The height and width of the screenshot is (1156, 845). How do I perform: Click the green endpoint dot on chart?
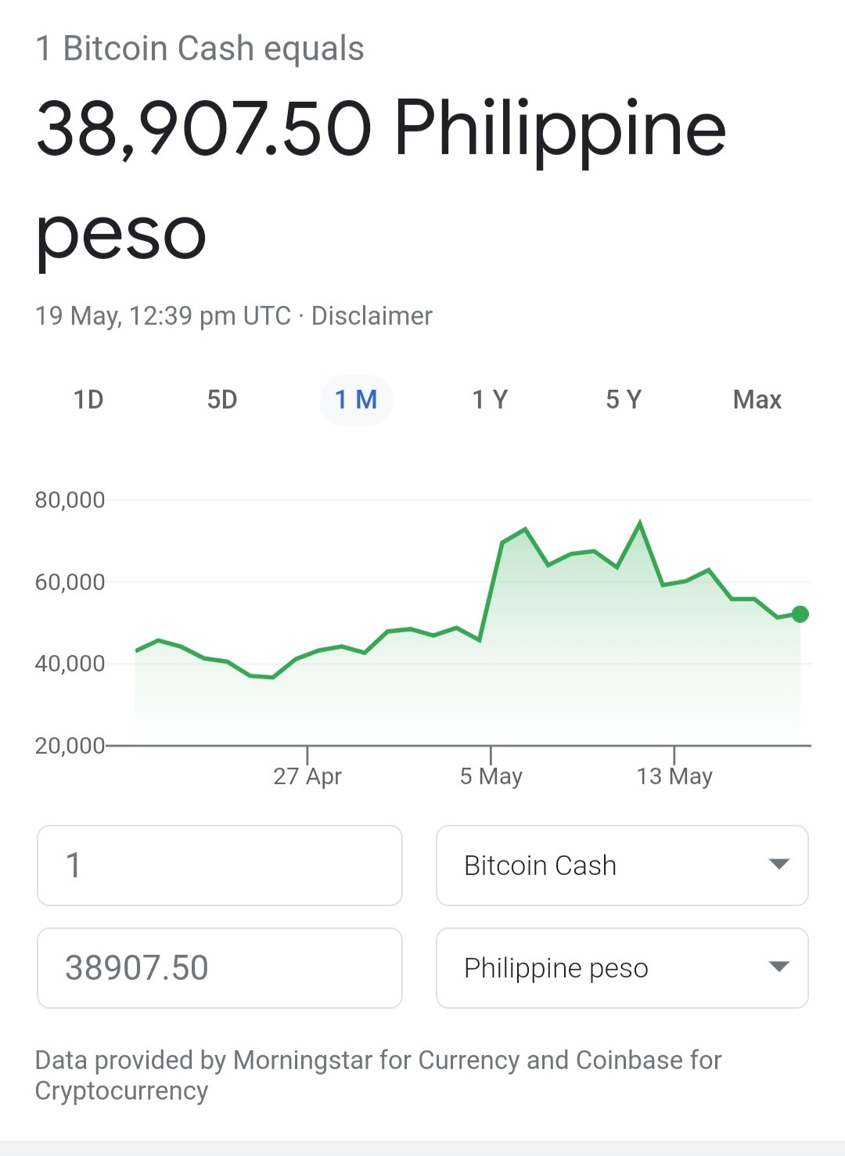tap(800, 614)
